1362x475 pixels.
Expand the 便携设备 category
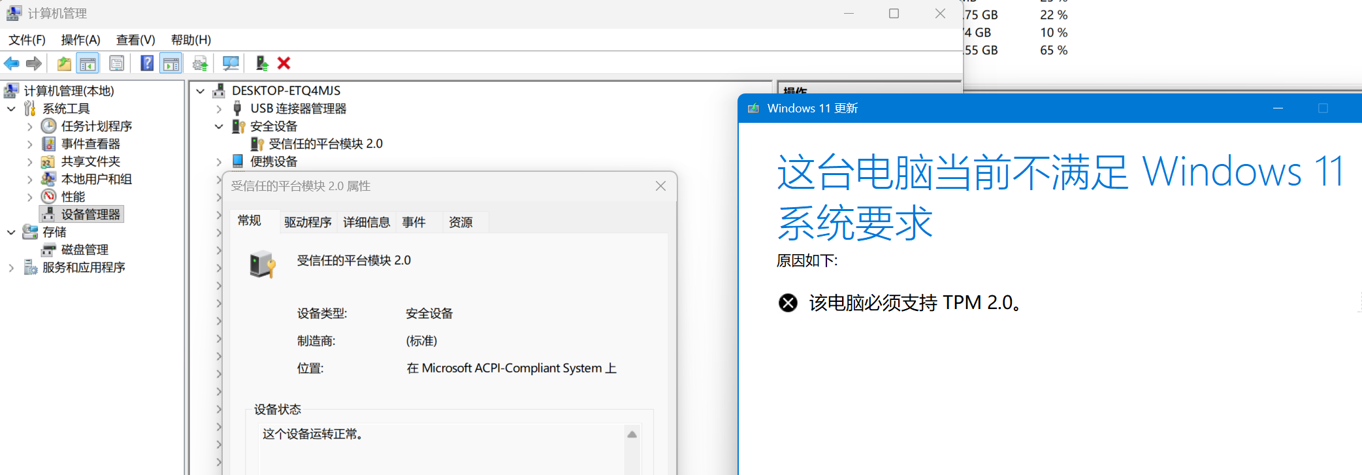(219, 161)
